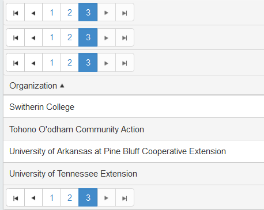The image size is (264, 210).
Task: Click previous-page arrow in bottom paginator
Action: point(33,197)
